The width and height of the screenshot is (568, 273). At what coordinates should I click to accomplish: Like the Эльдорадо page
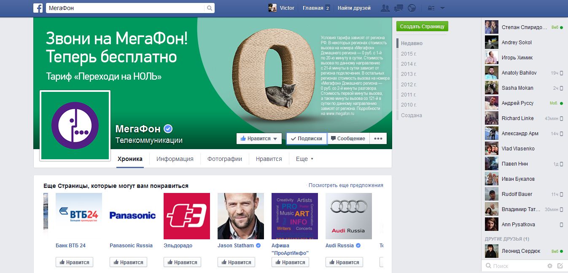click(182, 262)
